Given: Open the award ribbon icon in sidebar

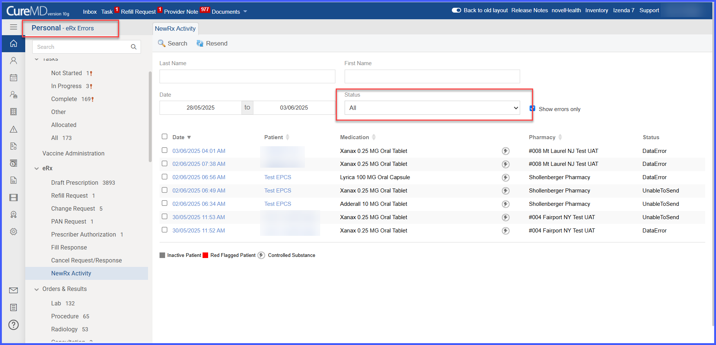Looking at the screenshot, I should [13, 215].
